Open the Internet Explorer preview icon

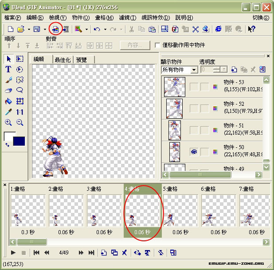218,29
